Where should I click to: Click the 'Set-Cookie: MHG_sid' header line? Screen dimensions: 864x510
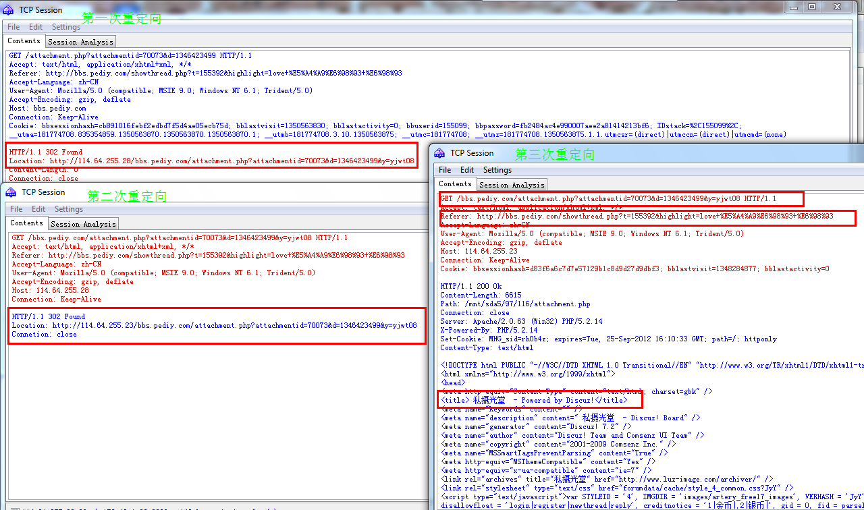point(608,339)
